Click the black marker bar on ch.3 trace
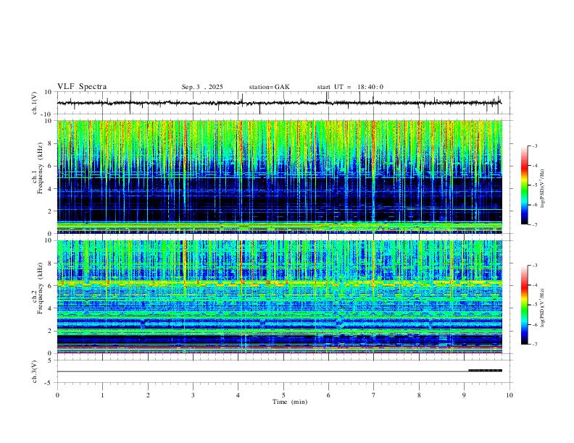Viewport: 574px width, 443px height. click(x=486, y=371)
